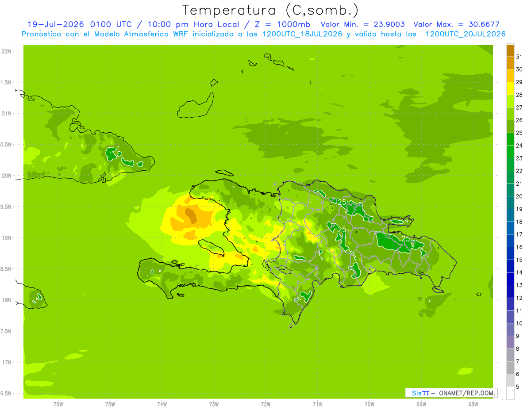Click the "73W" longitude label

[214, 404]
